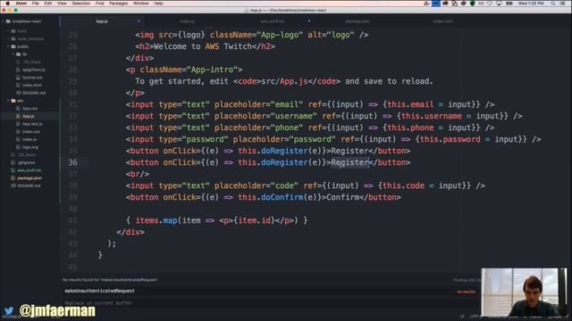The width and height of the screenshot is (572, 321).
Task: Open the Selection menu
Action: (81, 4)
